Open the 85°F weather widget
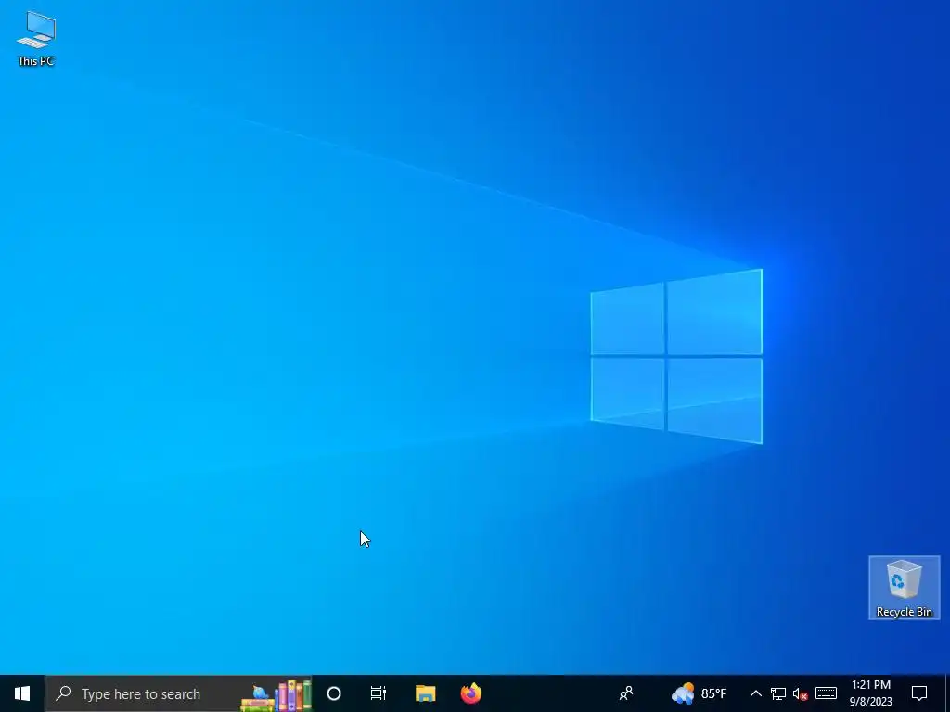Viewport: 950px width, 712px height. [699, 693]
